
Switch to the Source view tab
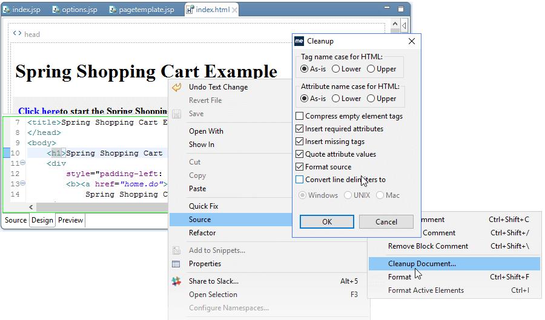pyautogui.click(x=16, y=220)
